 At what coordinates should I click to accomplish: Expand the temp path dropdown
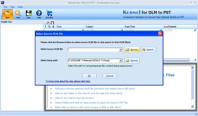coord(121,61)
